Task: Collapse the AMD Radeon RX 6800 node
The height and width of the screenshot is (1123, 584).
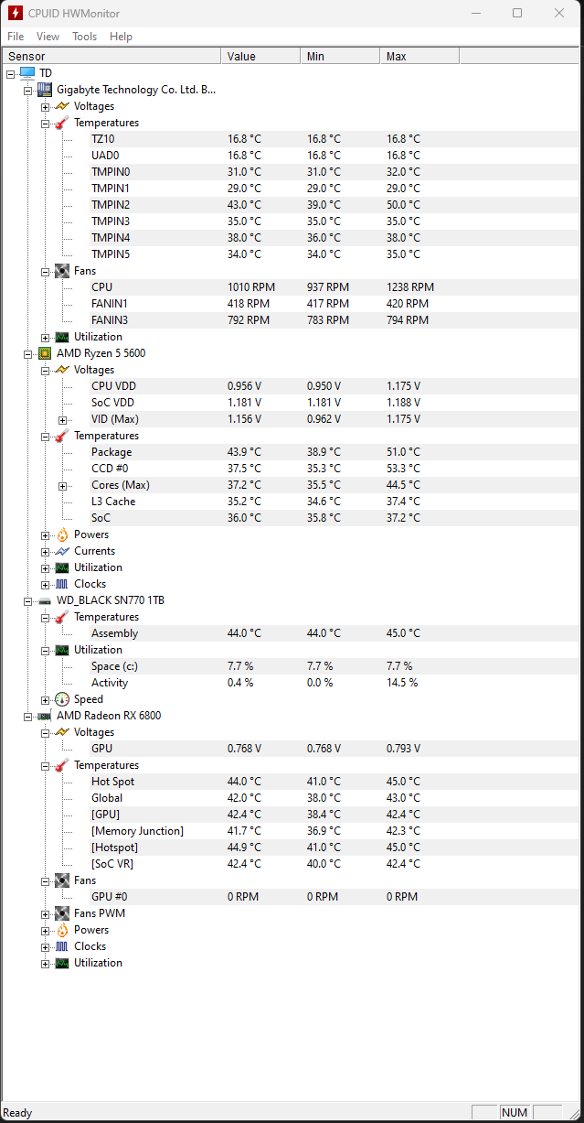Action: 27,716
